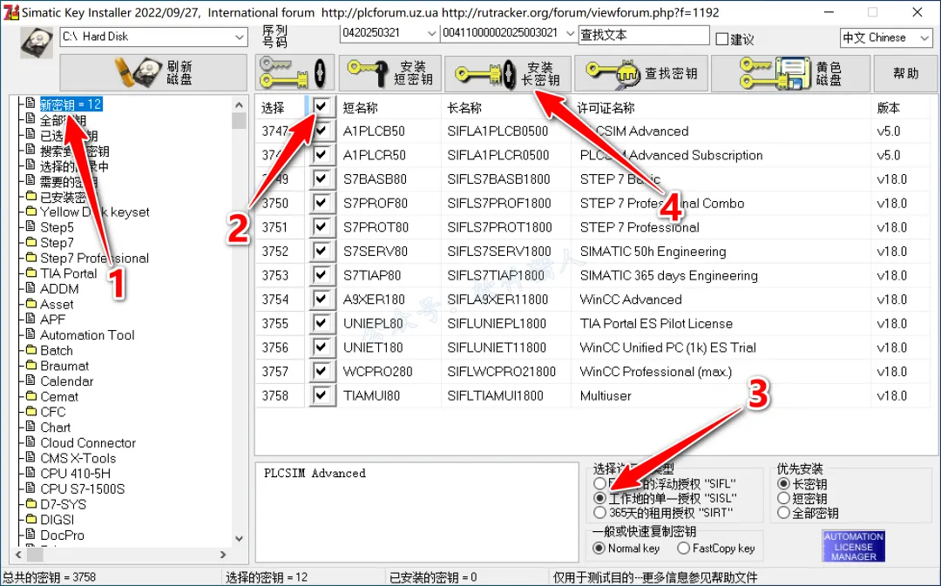Click the two-keys install button icon
This screenshot has height=586, width=941.
coord(294,72)
